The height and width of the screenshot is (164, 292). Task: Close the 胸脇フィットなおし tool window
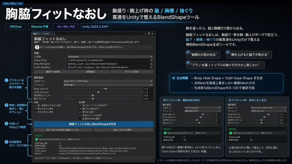(x=152, y=34)
